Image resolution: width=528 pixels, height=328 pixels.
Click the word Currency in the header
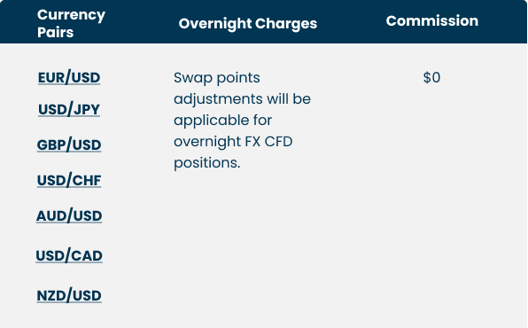coord(72,15)
